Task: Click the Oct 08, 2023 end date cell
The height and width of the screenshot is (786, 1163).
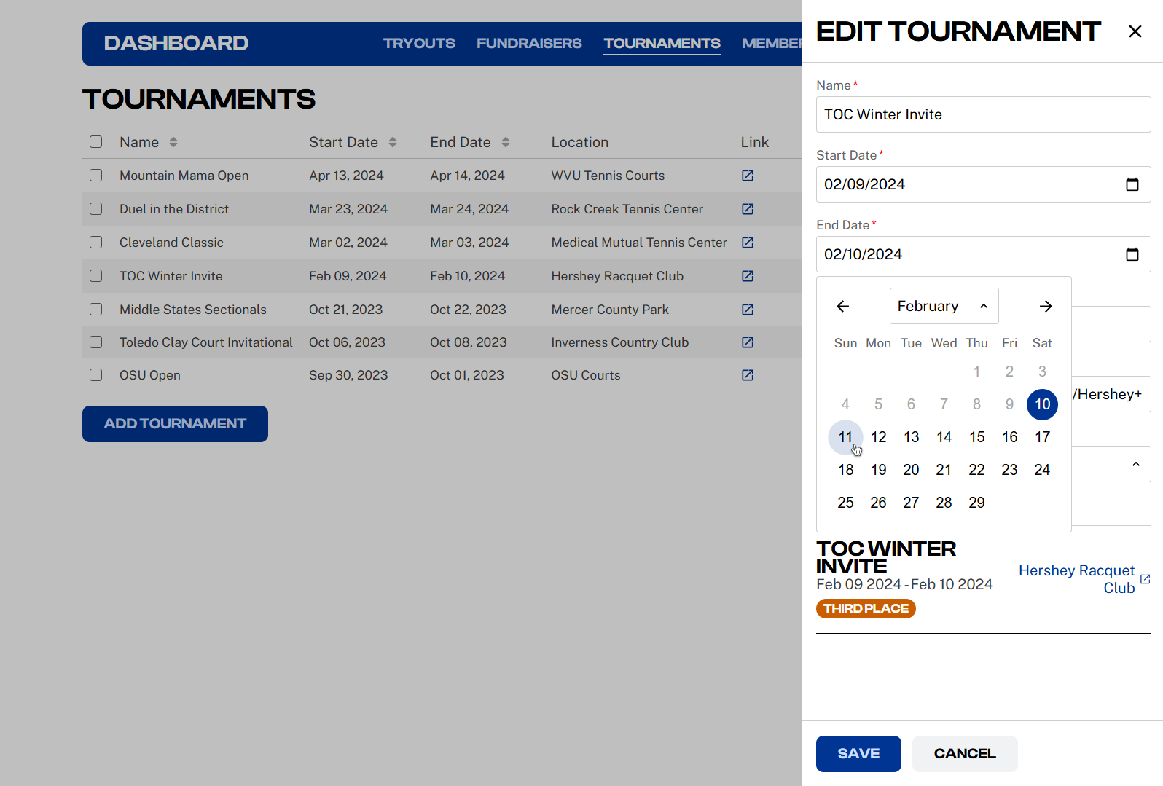Action: tap(469, 342)
